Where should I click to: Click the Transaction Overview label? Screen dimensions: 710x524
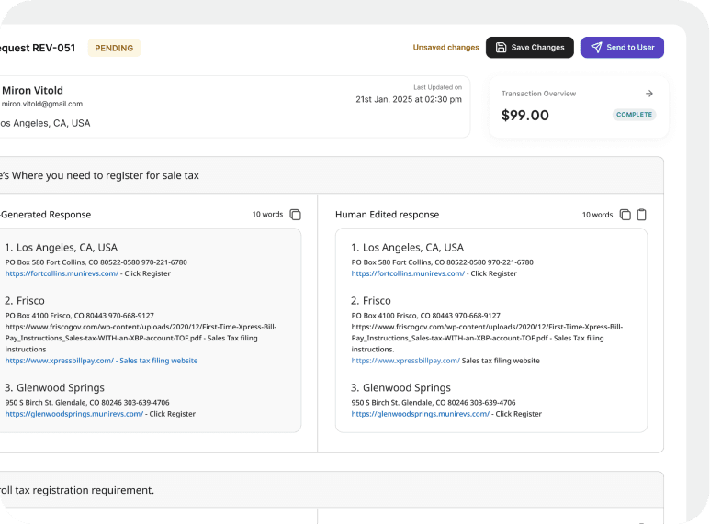click(x=538, y=94)
